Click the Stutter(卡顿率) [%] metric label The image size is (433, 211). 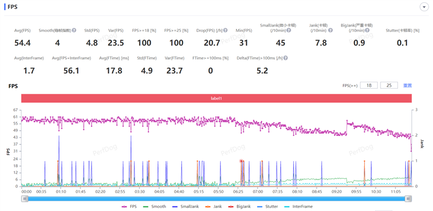(x=402, y=30)
